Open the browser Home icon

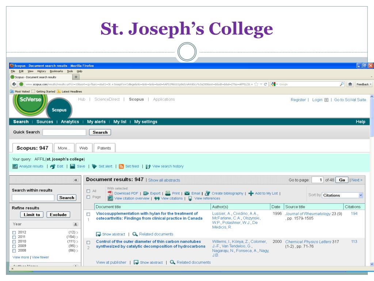(350, 84)
